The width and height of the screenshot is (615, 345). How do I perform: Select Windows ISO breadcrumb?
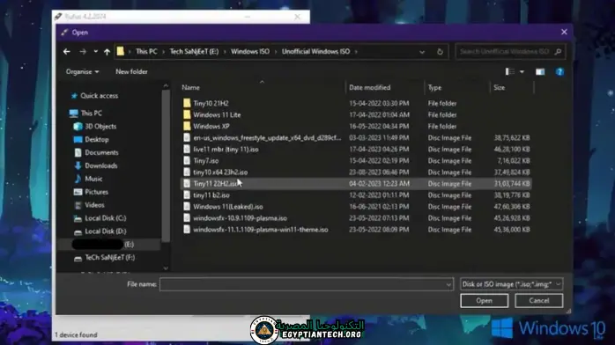(x=250, y=52)
